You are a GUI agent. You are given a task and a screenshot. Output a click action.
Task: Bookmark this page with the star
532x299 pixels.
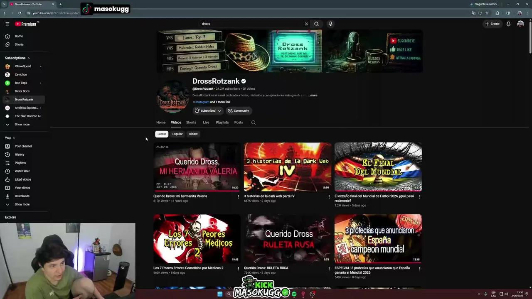point(487,13)
